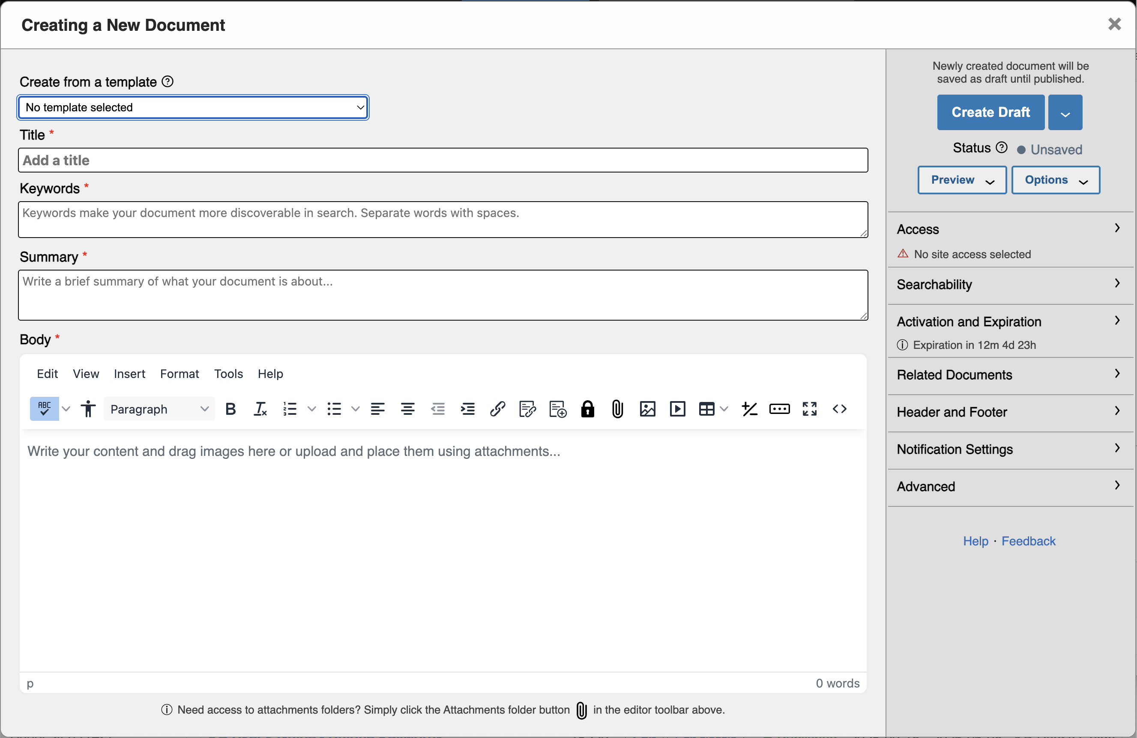Open the Paragraph style dropdown

click(159, 409)
